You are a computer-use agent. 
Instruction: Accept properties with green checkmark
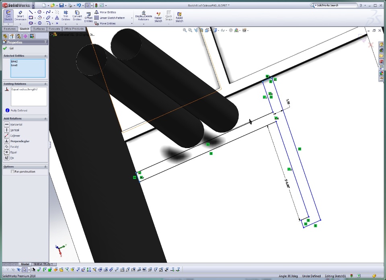click(x=5, y=48)
